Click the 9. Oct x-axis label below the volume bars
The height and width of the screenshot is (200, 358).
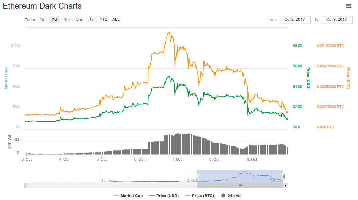click(252, 159)
